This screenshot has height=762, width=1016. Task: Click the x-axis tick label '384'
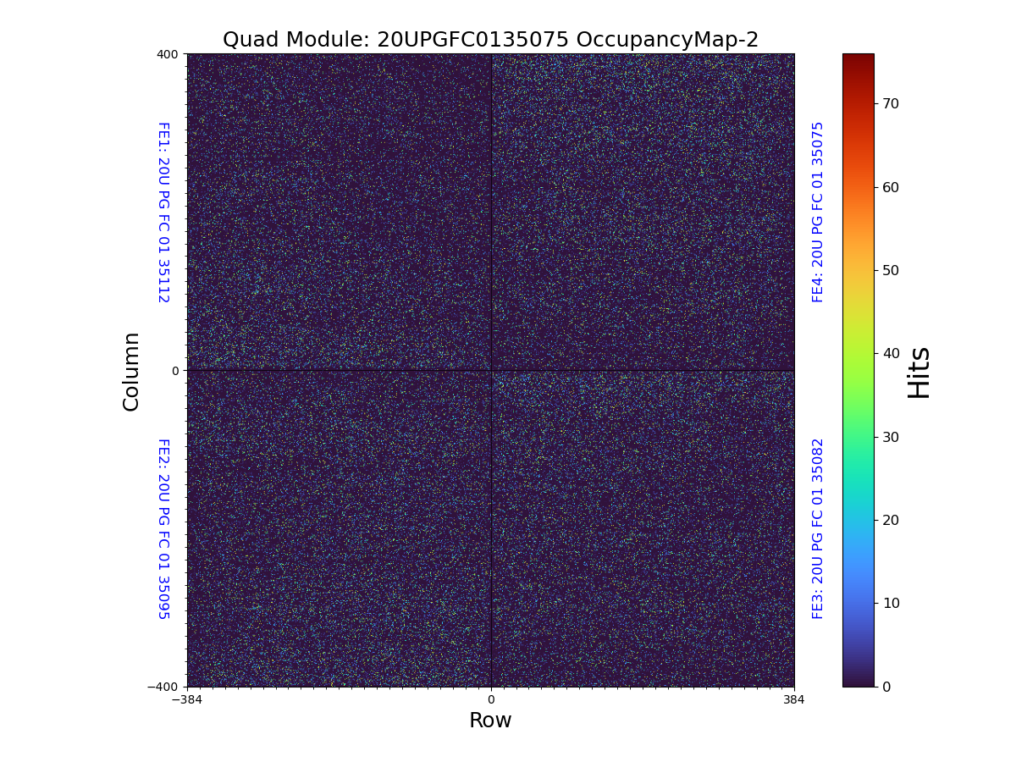tap(794, 699)
